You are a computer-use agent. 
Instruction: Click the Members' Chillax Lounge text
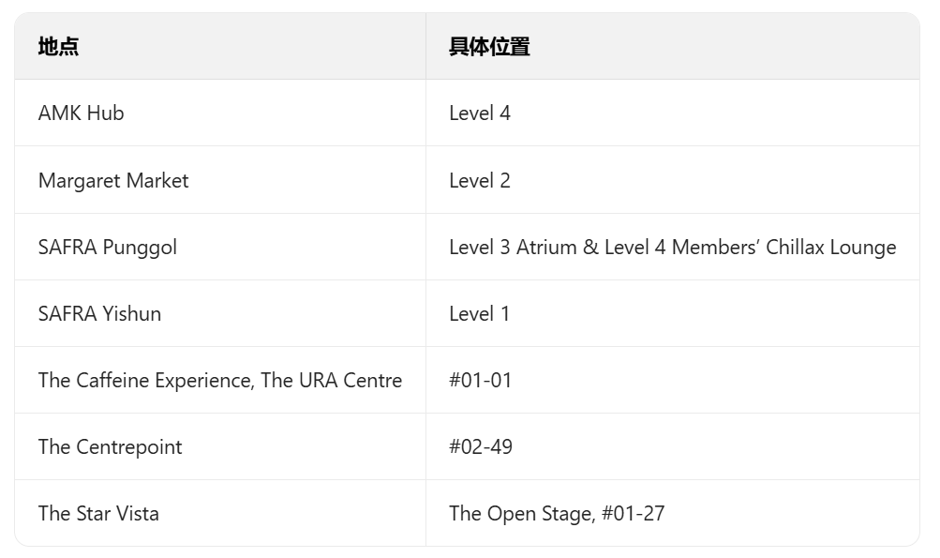[783, 248]
